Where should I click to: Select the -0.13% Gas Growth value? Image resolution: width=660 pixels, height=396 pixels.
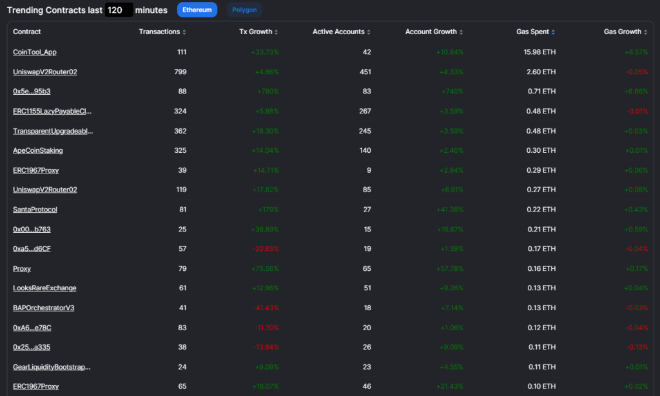pyautogui.click(x=637, y=347)
